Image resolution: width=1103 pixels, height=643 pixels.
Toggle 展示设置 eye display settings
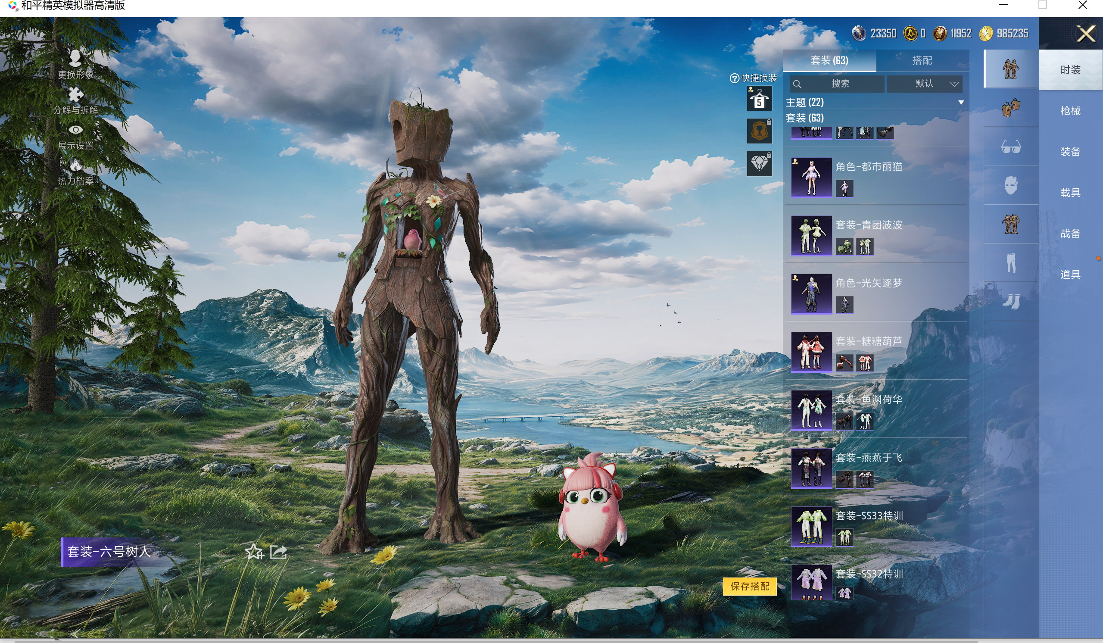click(75, 130)
